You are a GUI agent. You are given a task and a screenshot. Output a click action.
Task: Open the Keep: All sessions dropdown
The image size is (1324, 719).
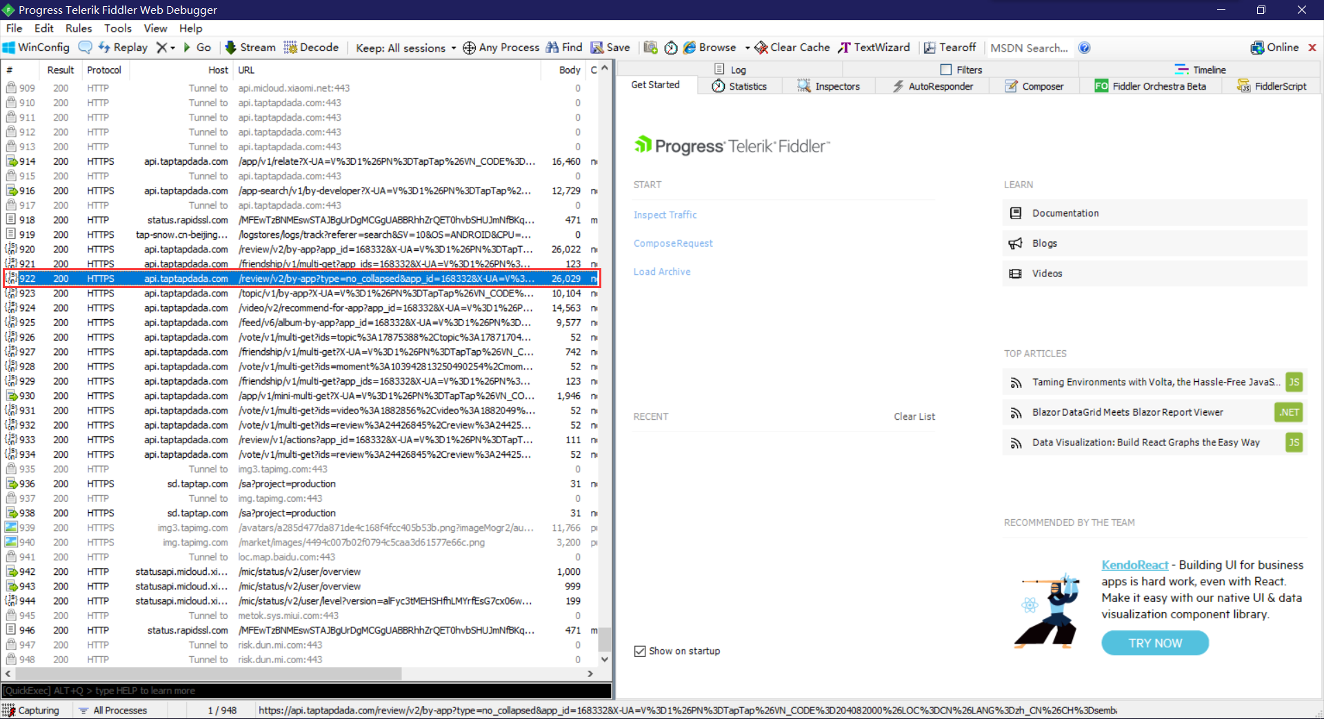pyautogui.click(x=405, y=48)
